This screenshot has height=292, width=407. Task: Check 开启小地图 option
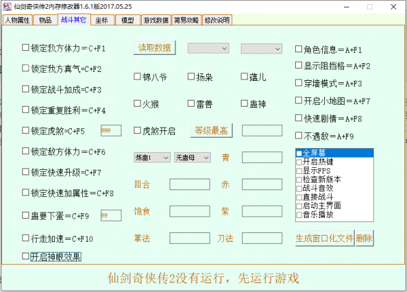click(298, 101)
